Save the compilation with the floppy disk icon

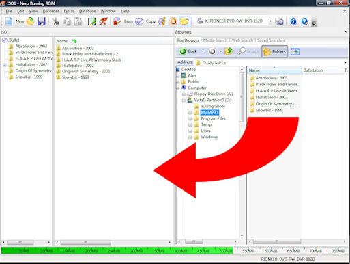[x=42, y=21]
